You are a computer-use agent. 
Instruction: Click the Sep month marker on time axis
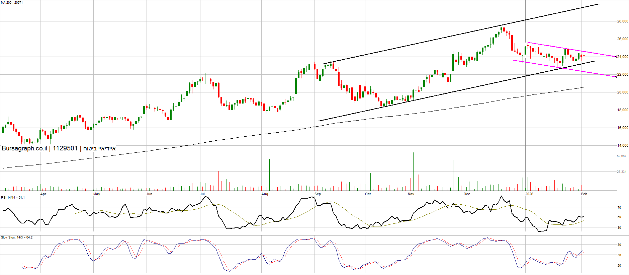(318, 194)
